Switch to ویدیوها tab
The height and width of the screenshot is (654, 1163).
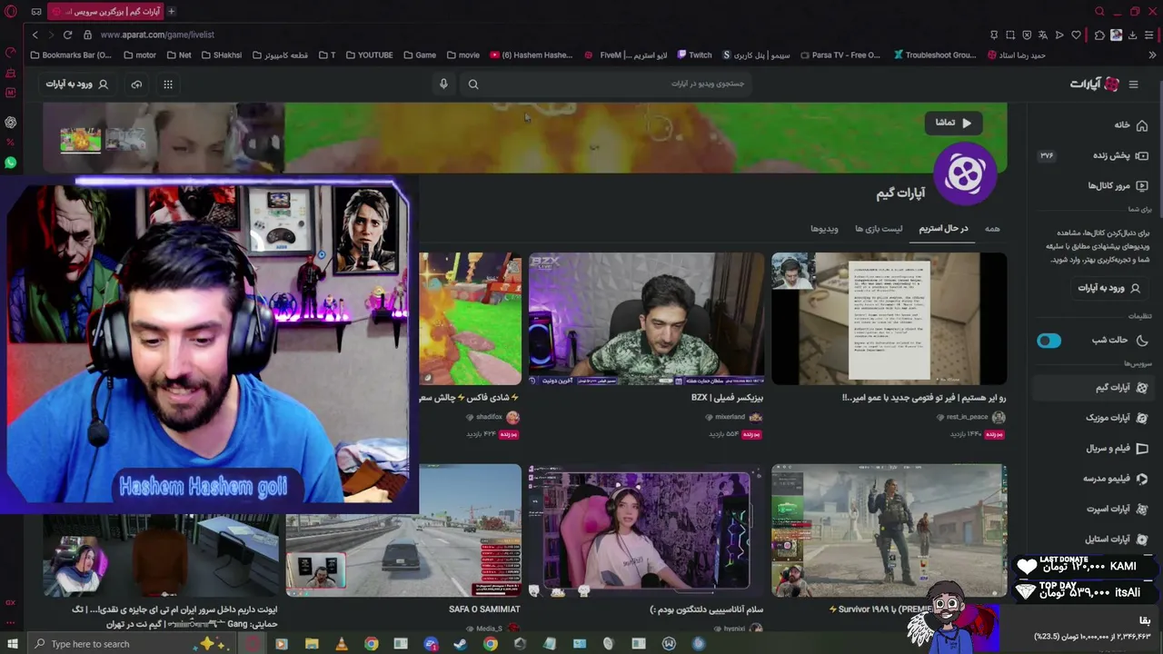pos(824,229)
